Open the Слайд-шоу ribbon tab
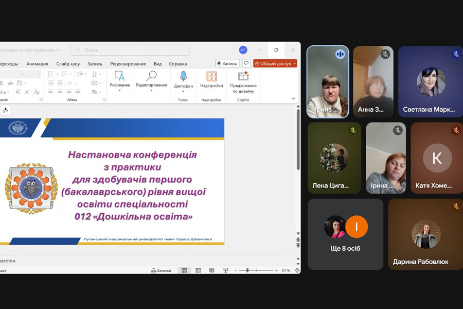This screenshot has height=309, width=463. (68, 64)
